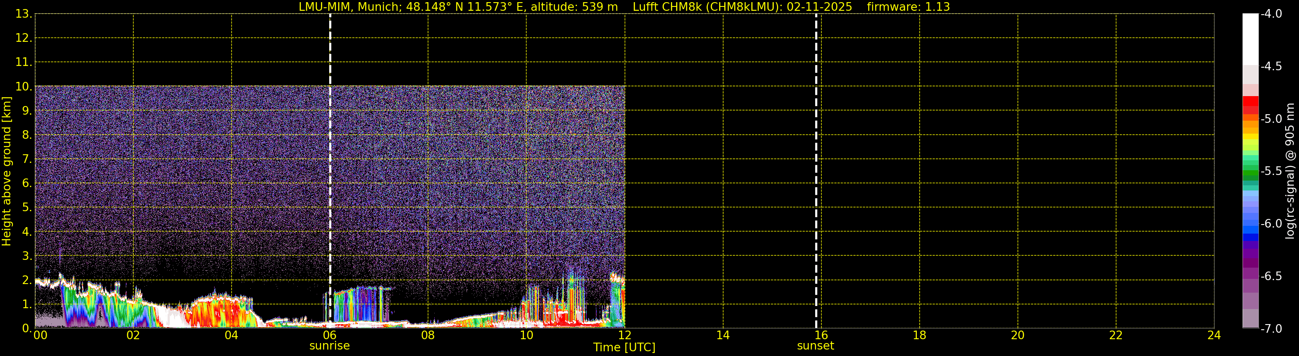Click the '-5.5' colorbar tick label

1271,171
